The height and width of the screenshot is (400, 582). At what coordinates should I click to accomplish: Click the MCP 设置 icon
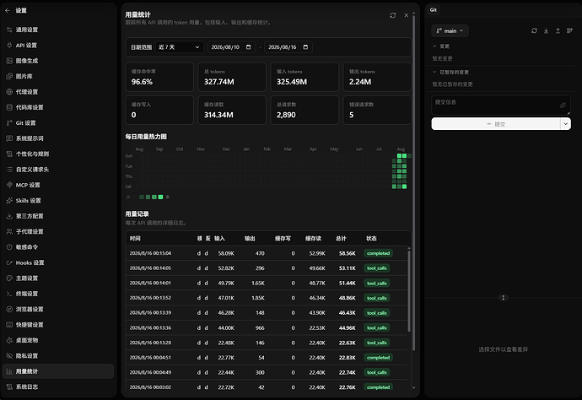coord(9,185)
